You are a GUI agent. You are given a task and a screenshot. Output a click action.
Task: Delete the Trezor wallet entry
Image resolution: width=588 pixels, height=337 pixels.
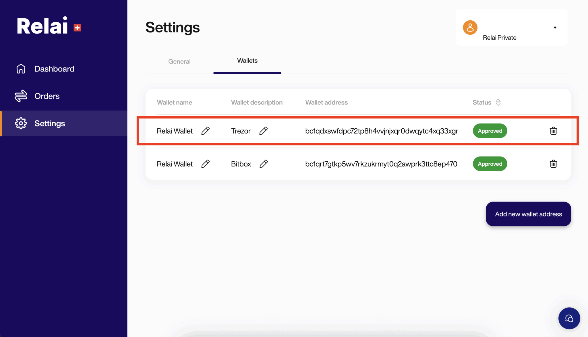[x=553, y=131]
